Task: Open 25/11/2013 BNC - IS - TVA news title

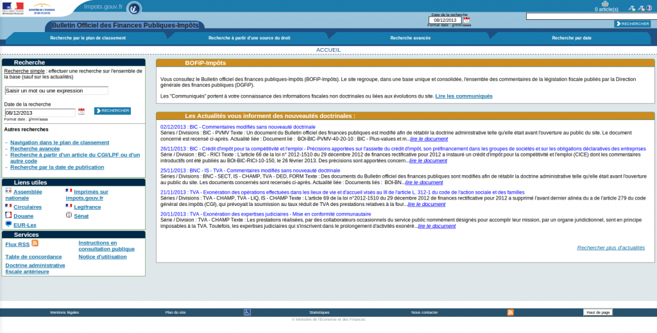Action: [250, 171]
